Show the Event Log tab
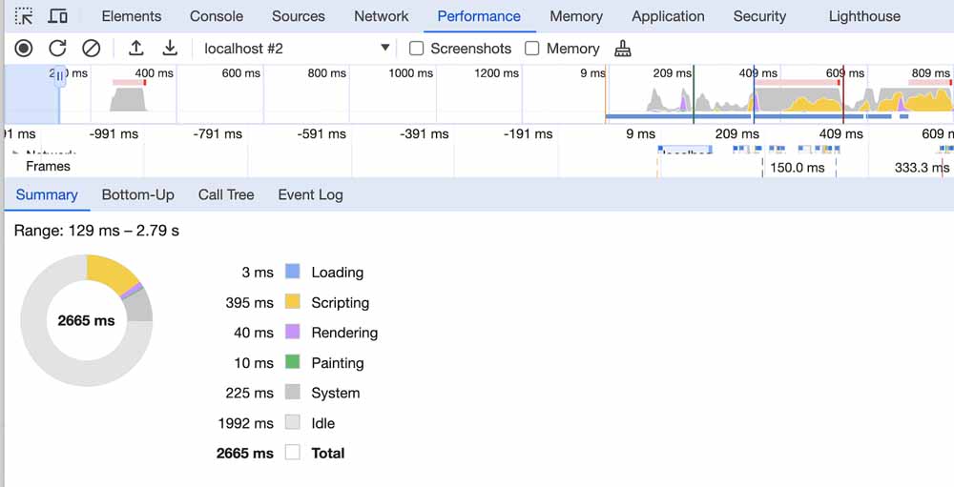This screenshot has height=487, width=954. point(310,194)
